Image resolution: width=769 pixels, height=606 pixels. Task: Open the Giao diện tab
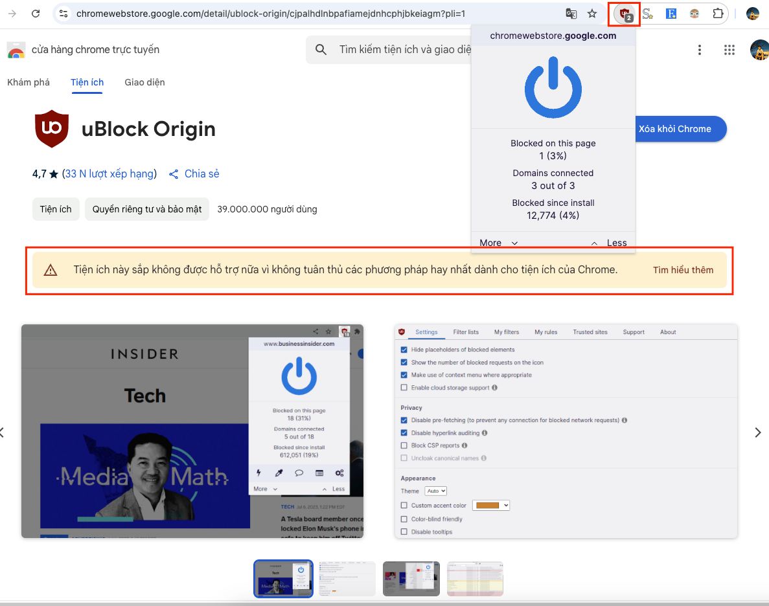pyautogui.click(x=144, y=82)
